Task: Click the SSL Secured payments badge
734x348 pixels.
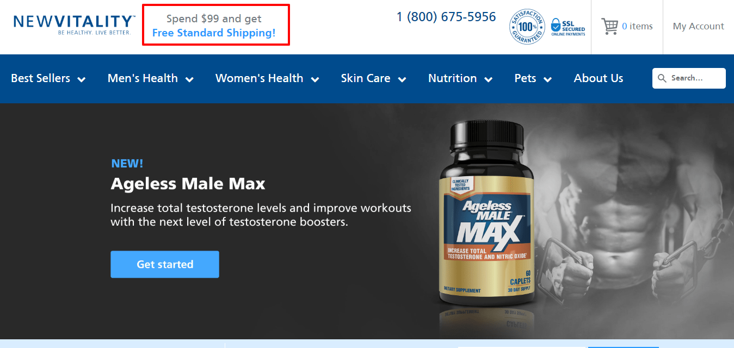Action: click(x=568, y=26)
